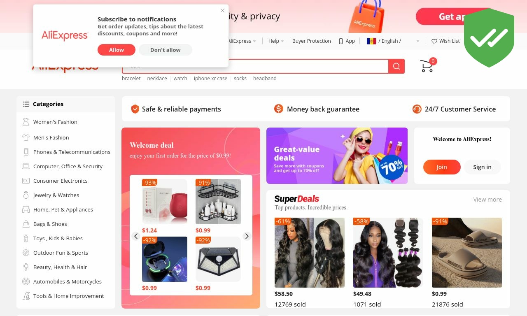The width and height of the screenshot is (527, 316).
Task: Expand the Help dropdown menu
Action: [x=276, y=41]
